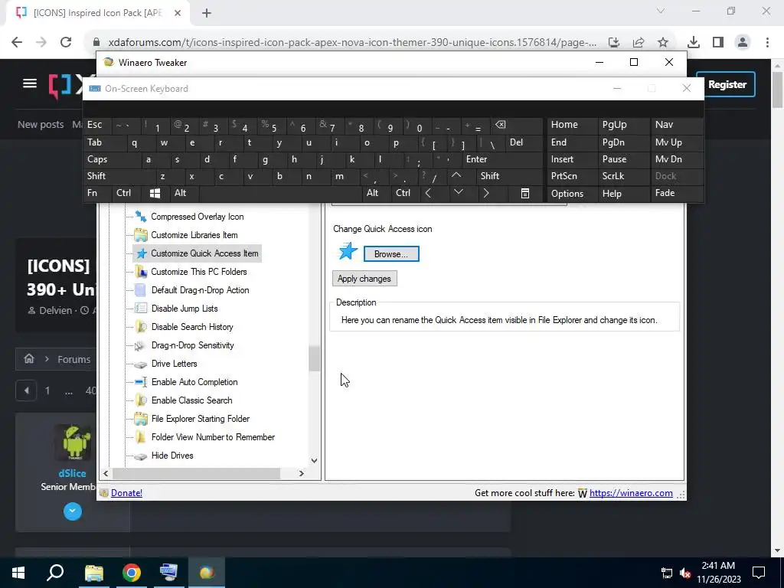Open Chrome downloads icon in toolbar
784x588 pixels.
[693, 43]
